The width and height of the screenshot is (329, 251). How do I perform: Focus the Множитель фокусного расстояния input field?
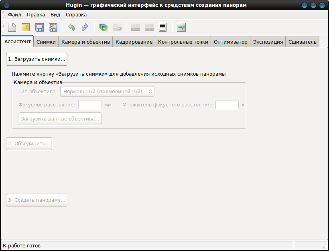click(227, 104)
